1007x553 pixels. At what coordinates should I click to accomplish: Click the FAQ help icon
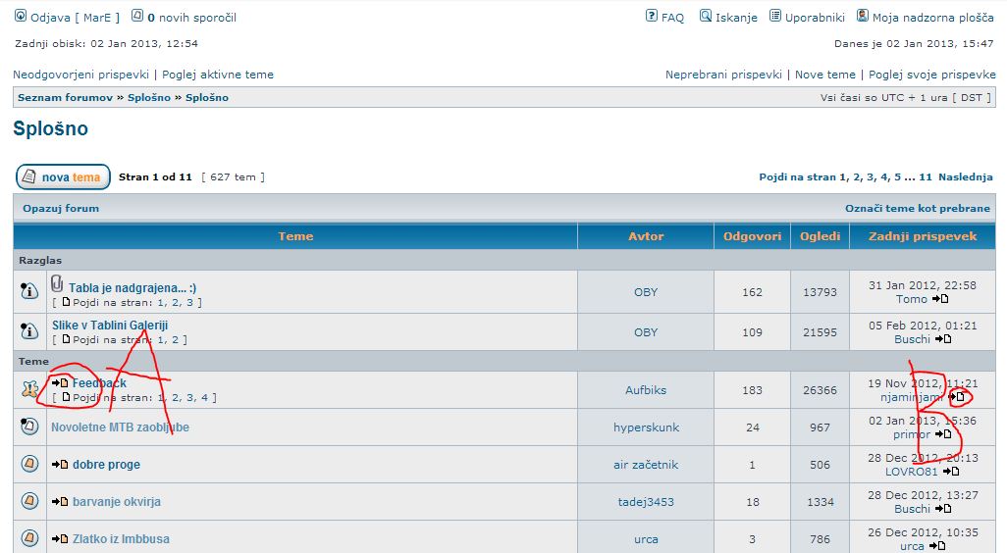coord(652,17)
